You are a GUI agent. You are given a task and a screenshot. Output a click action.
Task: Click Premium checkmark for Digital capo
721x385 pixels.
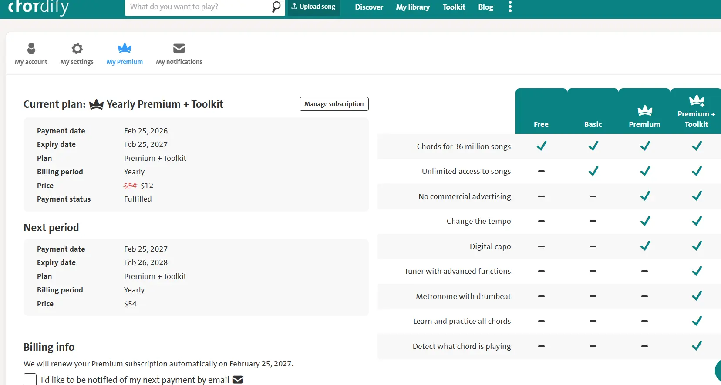pyautogui.click(x=645, y=246)
